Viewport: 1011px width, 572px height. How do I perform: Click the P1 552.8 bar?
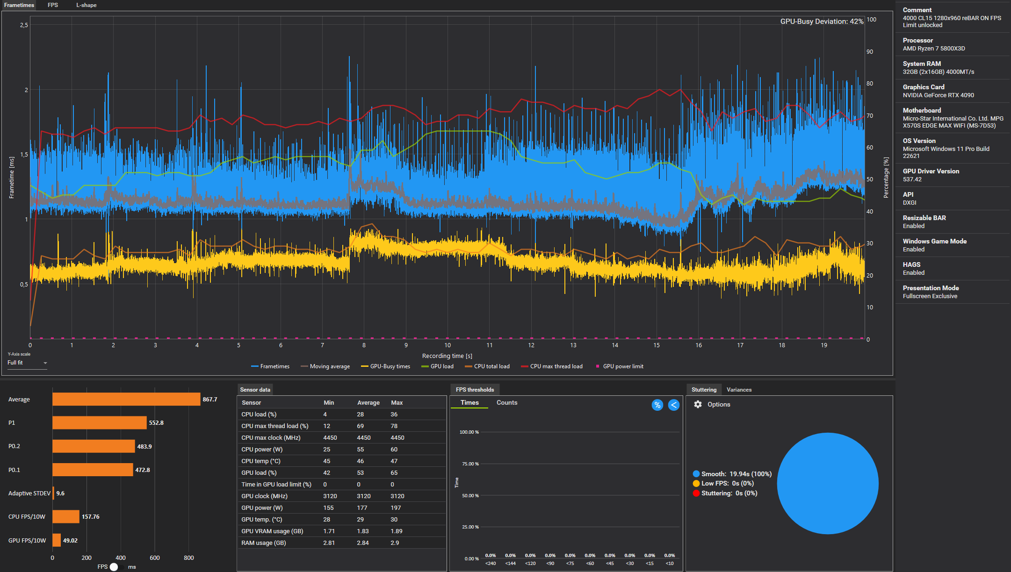tap(100, 422)
